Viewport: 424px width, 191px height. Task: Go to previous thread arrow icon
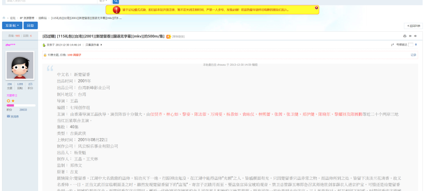click(x=410, y=36)
